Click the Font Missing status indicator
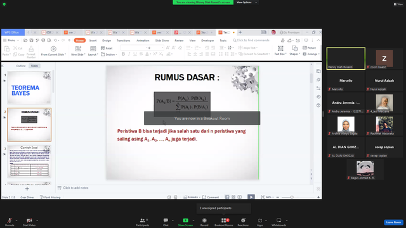This screenshot has width=406, height=228. (x=50, y=197)
